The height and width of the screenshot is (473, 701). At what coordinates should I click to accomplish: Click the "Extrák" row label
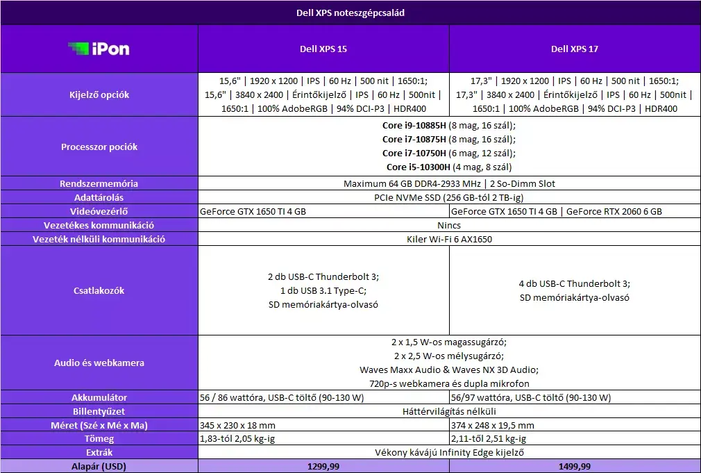pos(99,452)
